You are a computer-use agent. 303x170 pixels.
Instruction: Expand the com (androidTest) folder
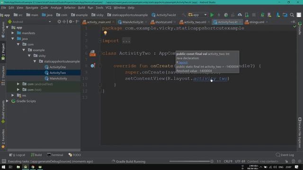pyautogui.click(x=18, y=84)
